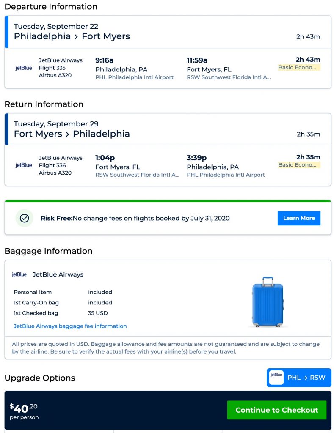Click PHL Philadelphia Intl Airport under 9:16a
Image resolution: width=334 pixels, height=433 pixels.
coord(134,77)
